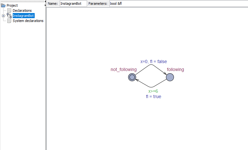This screenshot has width=248, height=150.
Task: Select InstagramBot template in the tree
Action: pos(23,16)
